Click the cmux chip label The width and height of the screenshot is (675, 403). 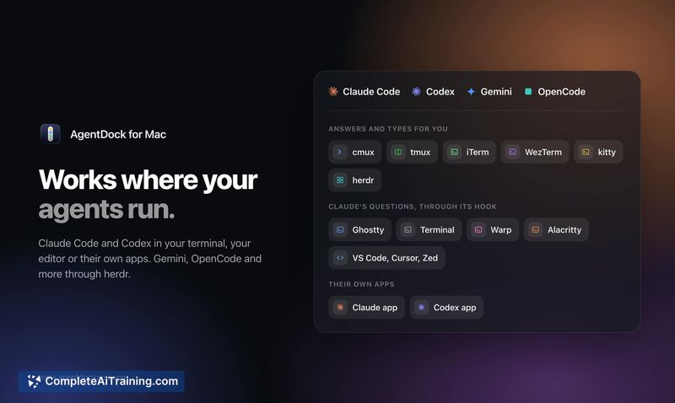pyautogui.click(x=363, y=153)
